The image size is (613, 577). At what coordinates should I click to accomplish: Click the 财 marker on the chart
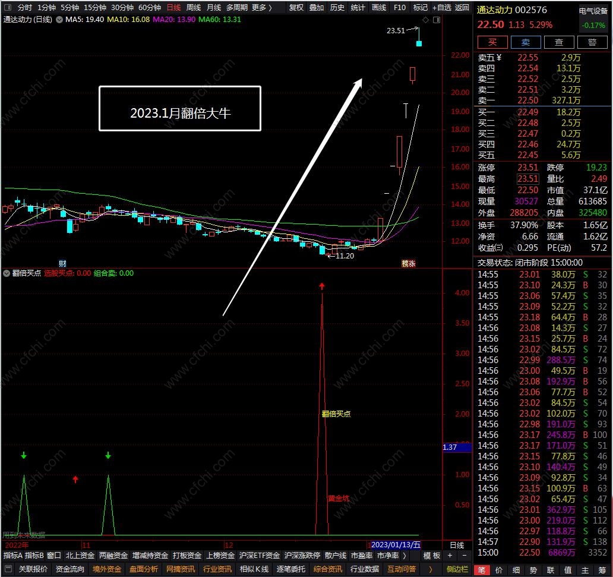click(62, 263)
